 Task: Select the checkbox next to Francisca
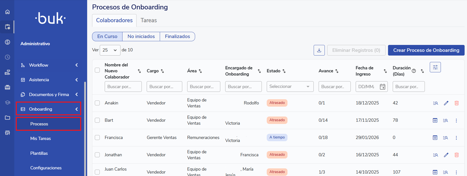tap(97, 137)
